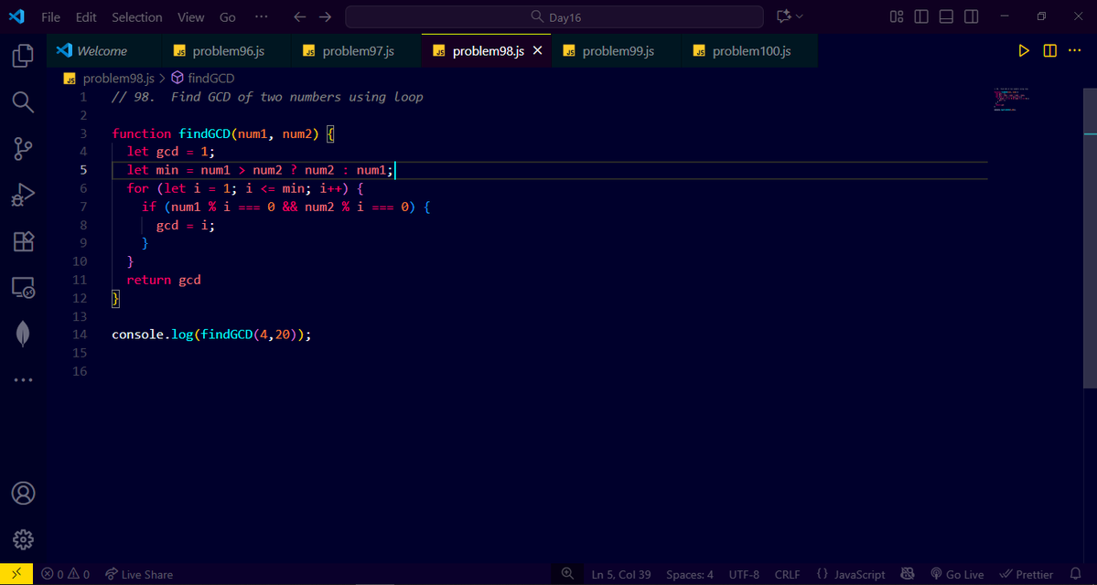The height and width of the screenshot is (585, 1097).
Task: Switch to the problem97.js tab
Action: 357,51
